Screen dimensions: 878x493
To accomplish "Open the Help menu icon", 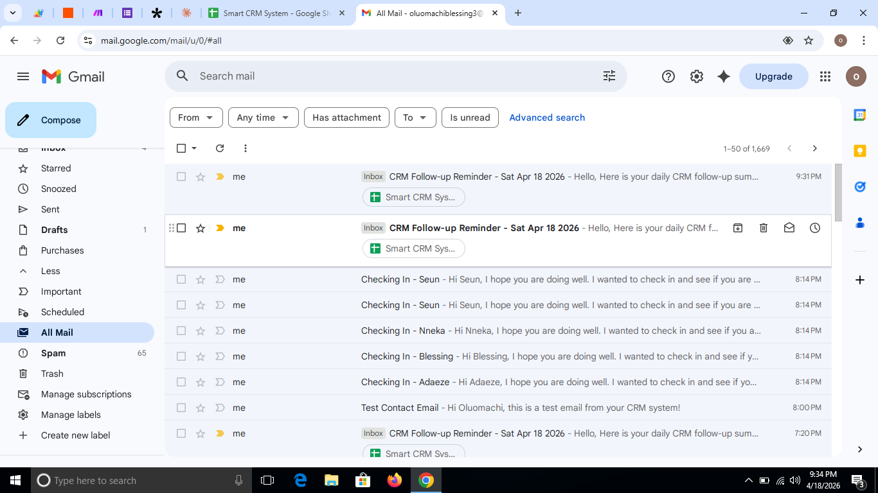I will tap(668, 76).
